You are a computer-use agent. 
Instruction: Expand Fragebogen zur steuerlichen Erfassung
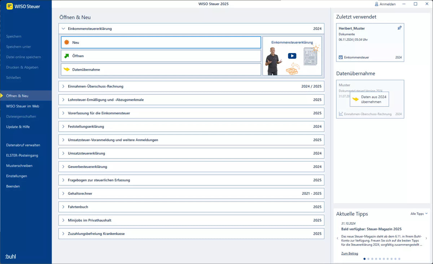point(63,180)
